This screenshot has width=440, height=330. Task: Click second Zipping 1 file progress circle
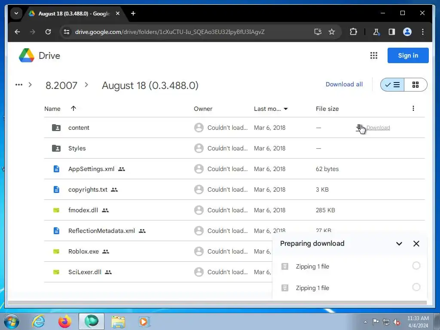click(x=416, y=287)
